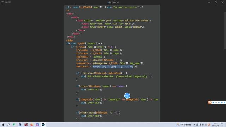
Task: Open the purple rounded-square taskbar app
Action: (x=37, y=125)
